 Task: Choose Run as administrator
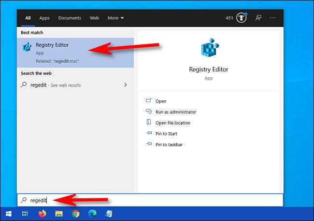[x=176, y=112]
